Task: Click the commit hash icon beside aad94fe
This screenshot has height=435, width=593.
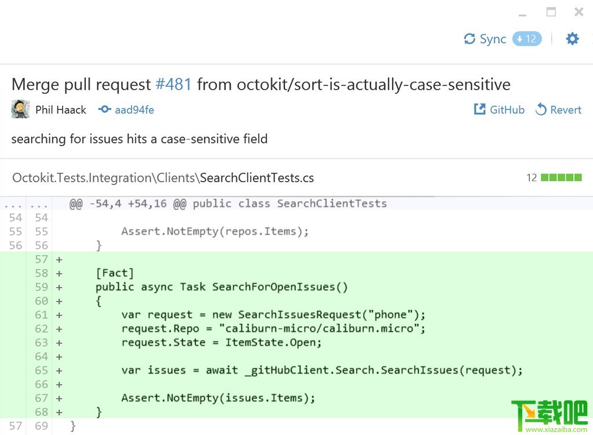Action: (x=104, y=109)
